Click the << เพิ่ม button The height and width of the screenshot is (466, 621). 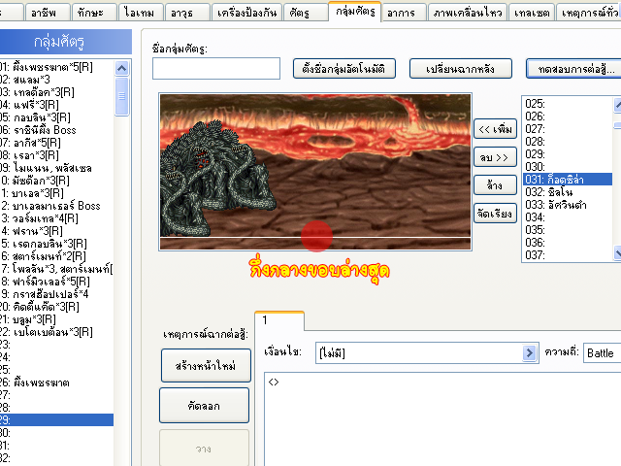click(x=496, y=129)
